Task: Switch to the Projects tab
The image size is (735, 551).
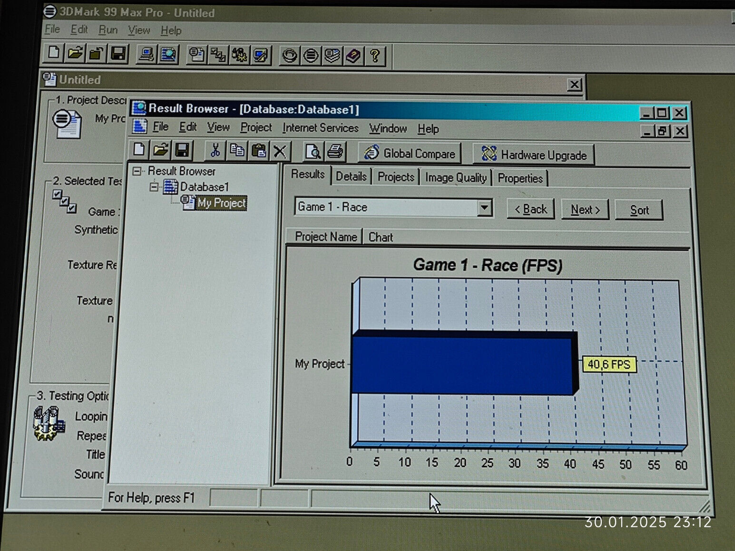Action: pos(396,177)
